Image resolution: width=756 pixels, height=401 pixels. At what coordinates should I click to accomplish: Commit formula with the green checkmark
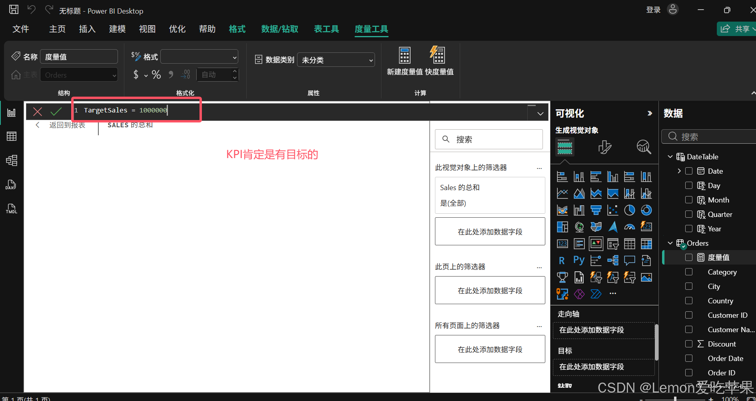(56, 111)
